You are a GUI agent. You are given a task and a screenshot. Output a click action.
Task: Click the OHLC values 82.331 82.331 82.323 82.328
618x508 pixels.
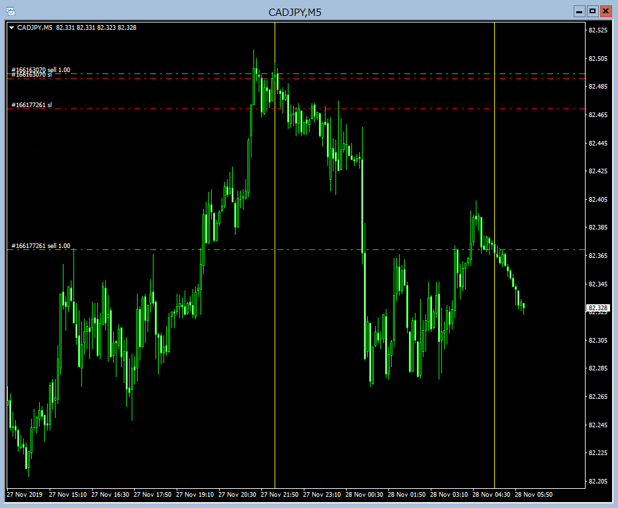click(x=96, y=28)
